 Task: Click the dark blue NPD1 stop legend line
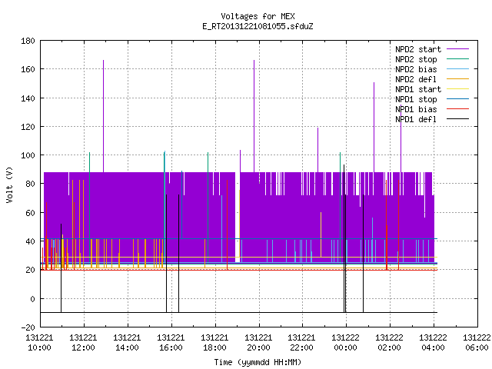click(457, 99)
